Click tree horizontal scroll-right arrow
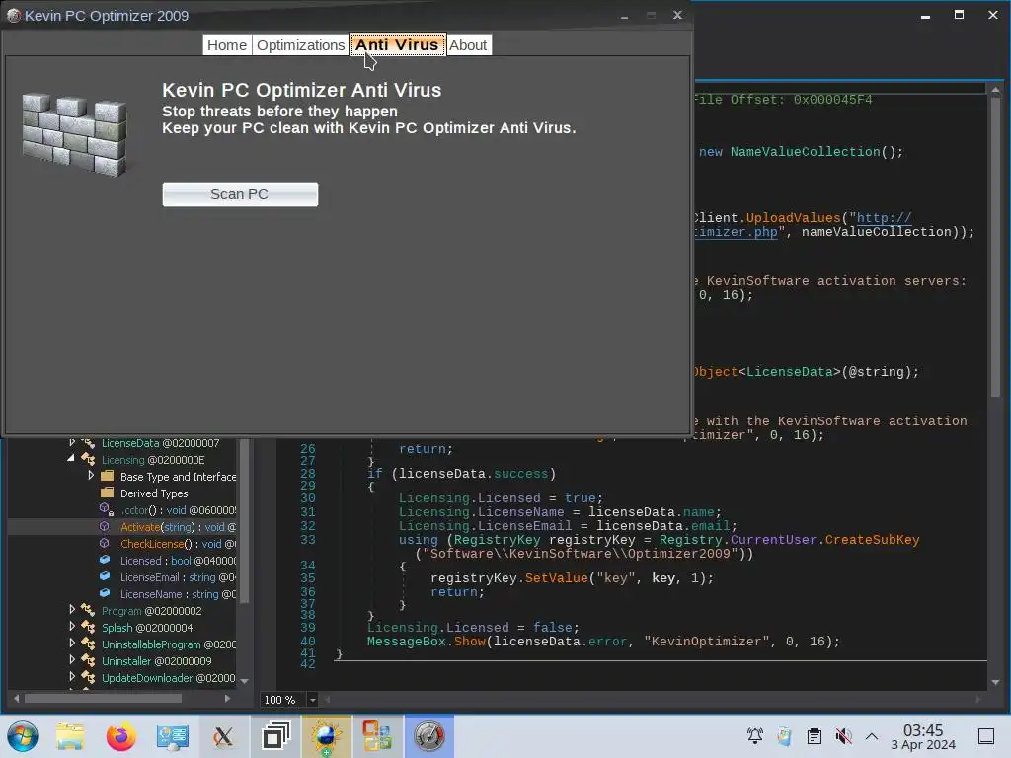Image resolution: width=1011 pixels, height=758 pixels. 228,698
